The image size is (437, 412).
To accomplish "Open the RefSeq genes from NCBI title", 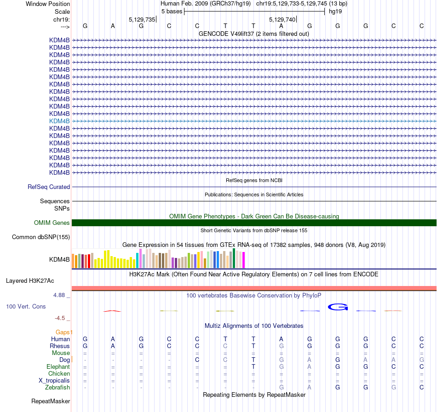I will point(254,180).
